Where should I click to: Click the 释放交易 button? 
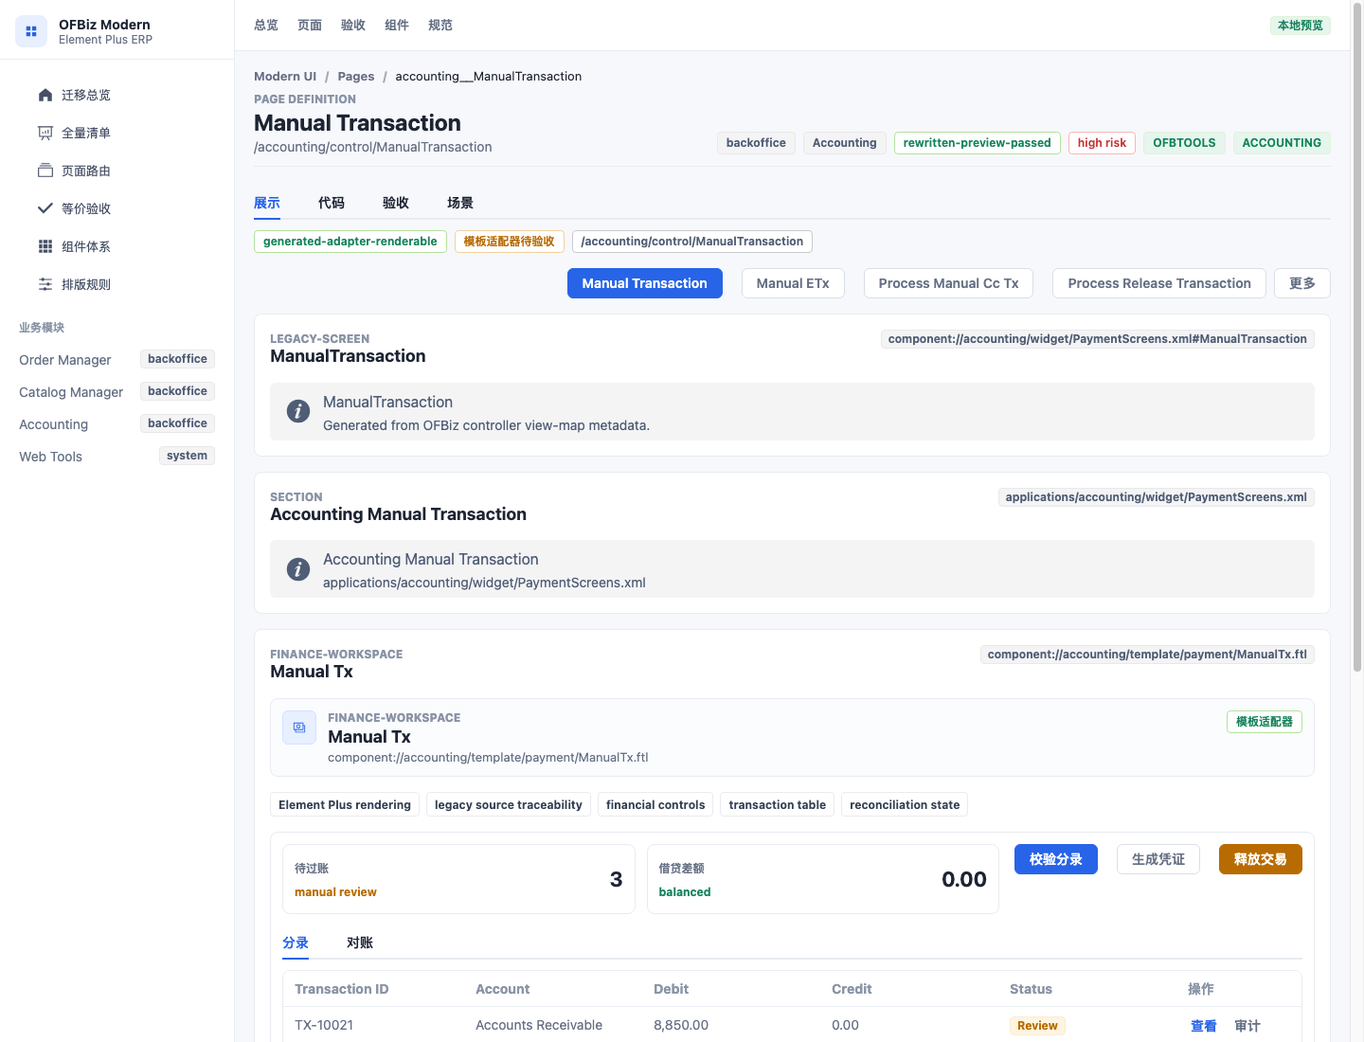coord(1261,859)
